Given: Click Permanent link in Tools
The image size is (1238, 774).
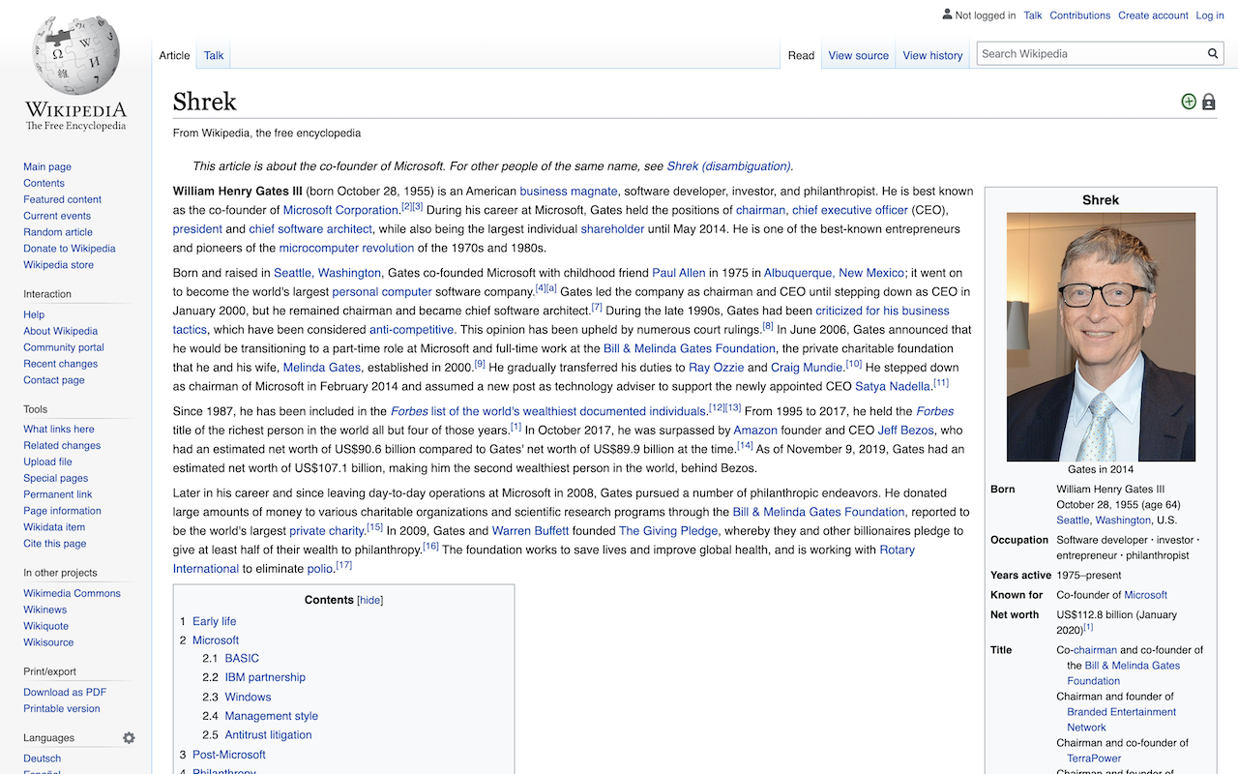Looking at the screenshot, I should coord(58,494).
